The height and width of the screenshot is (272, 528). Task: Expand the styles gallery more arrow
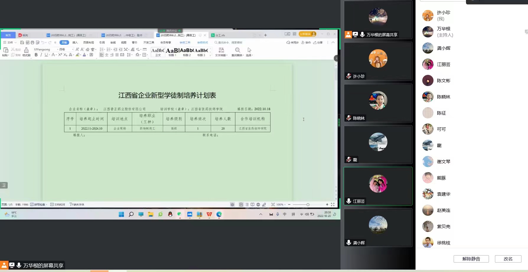point(211,55)
